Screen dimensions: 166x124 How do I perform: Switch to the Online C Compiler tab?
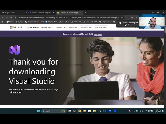click(42, 13)
